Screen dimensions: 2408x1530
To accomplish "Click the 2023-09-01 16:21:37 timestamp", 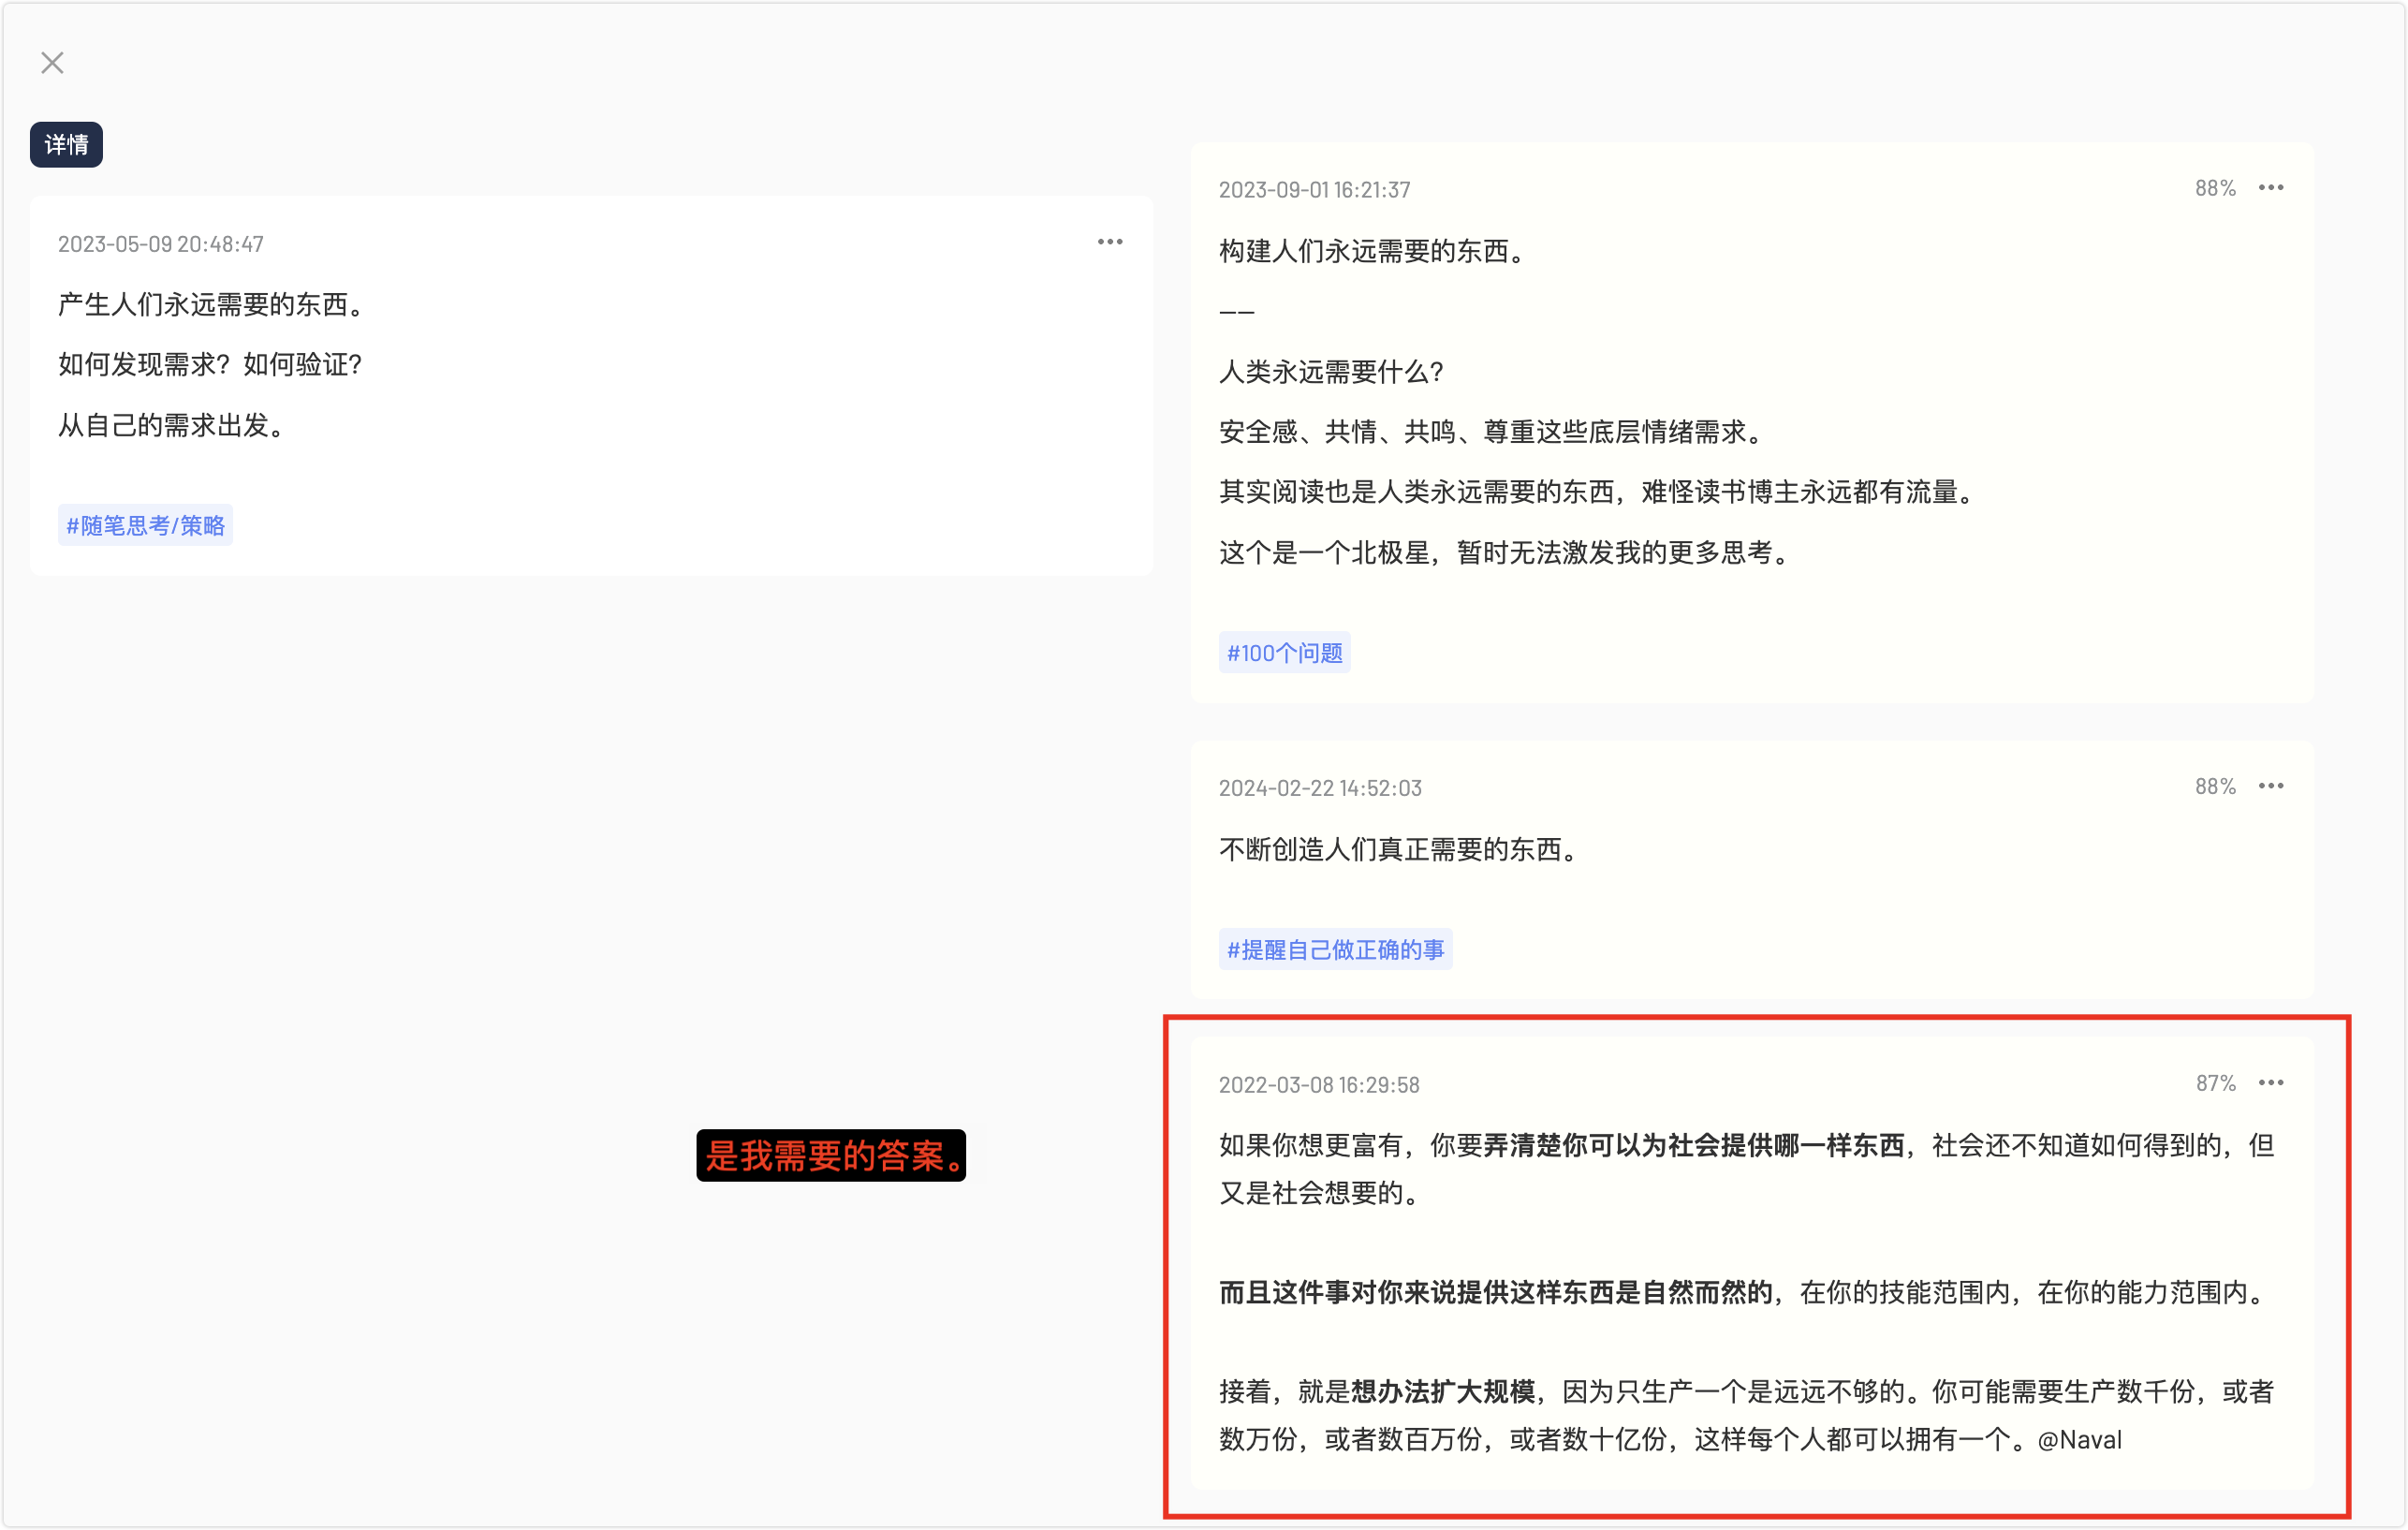I will coord(1314,190).
